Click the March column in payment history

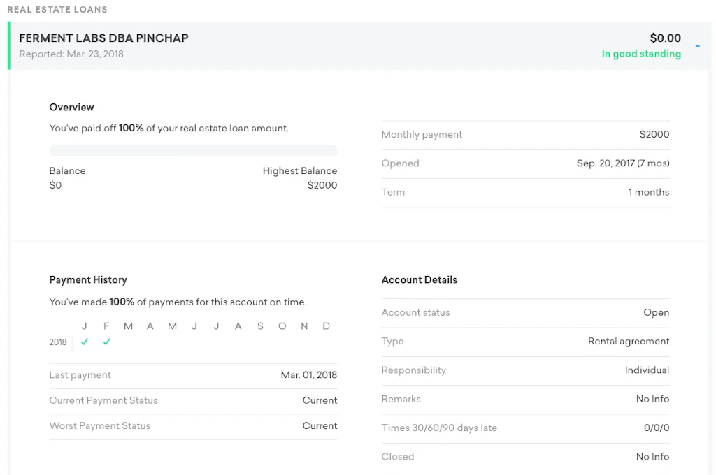pyautogui.click(x=128, y=326)
